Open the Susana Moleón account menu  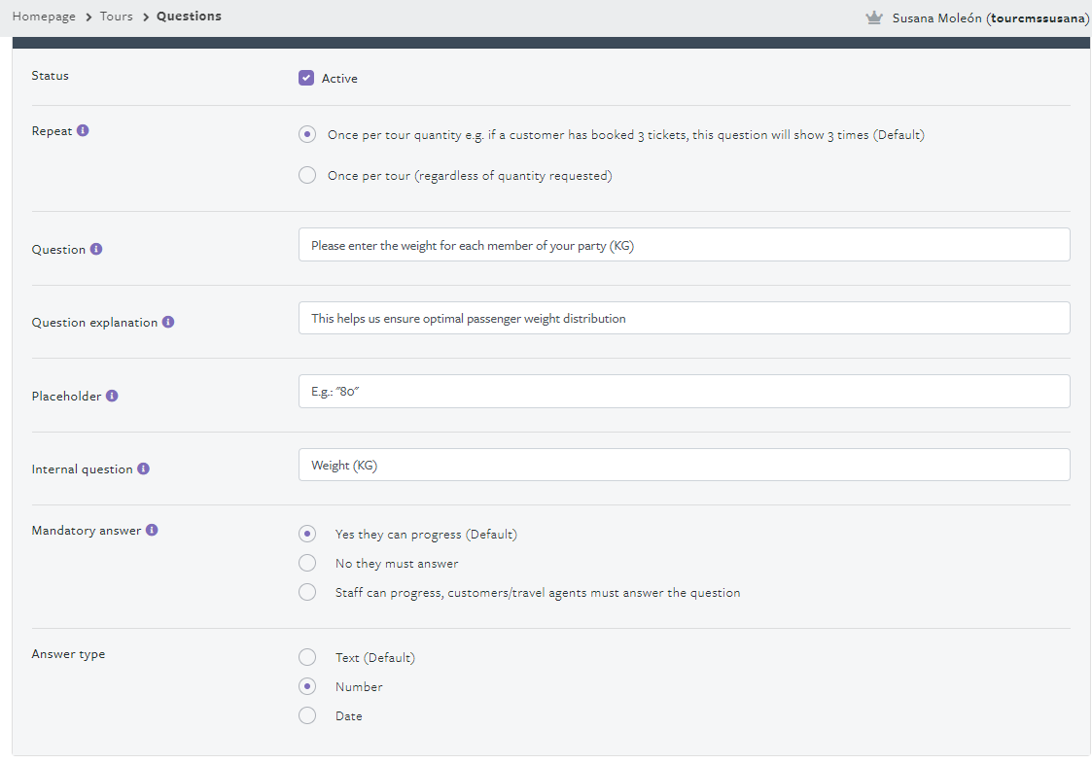[990, 18]
